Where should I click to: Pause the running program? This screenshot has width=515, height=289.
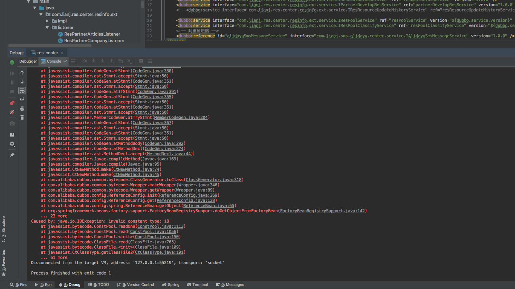[12, 82]
